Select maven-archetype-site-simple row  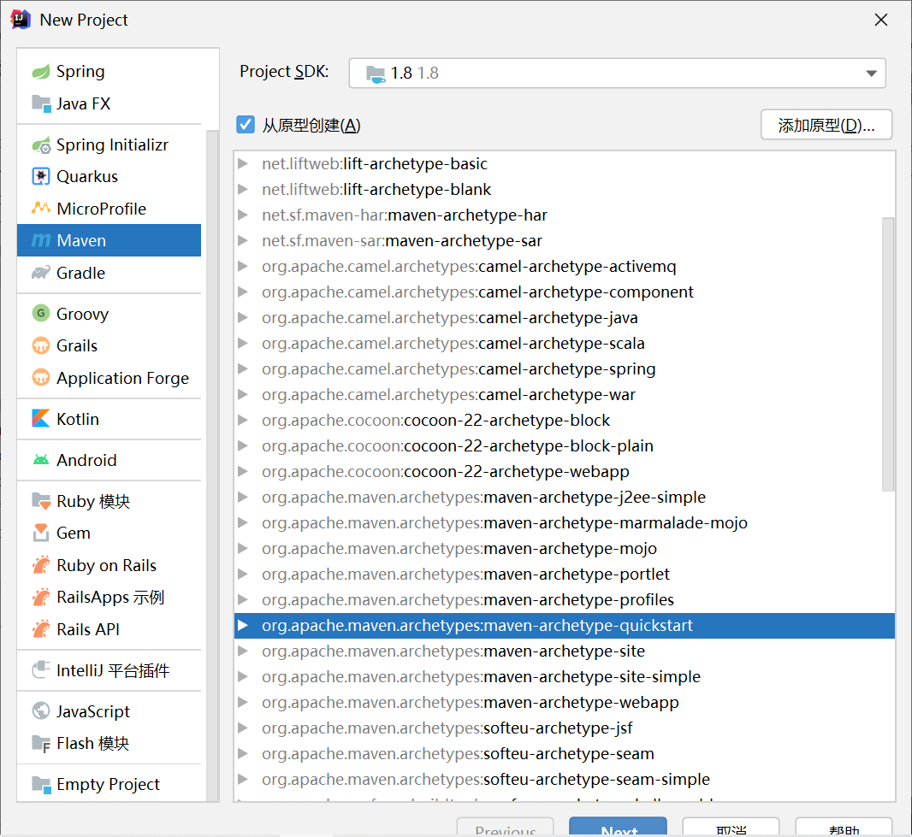[x=564, y=676]
